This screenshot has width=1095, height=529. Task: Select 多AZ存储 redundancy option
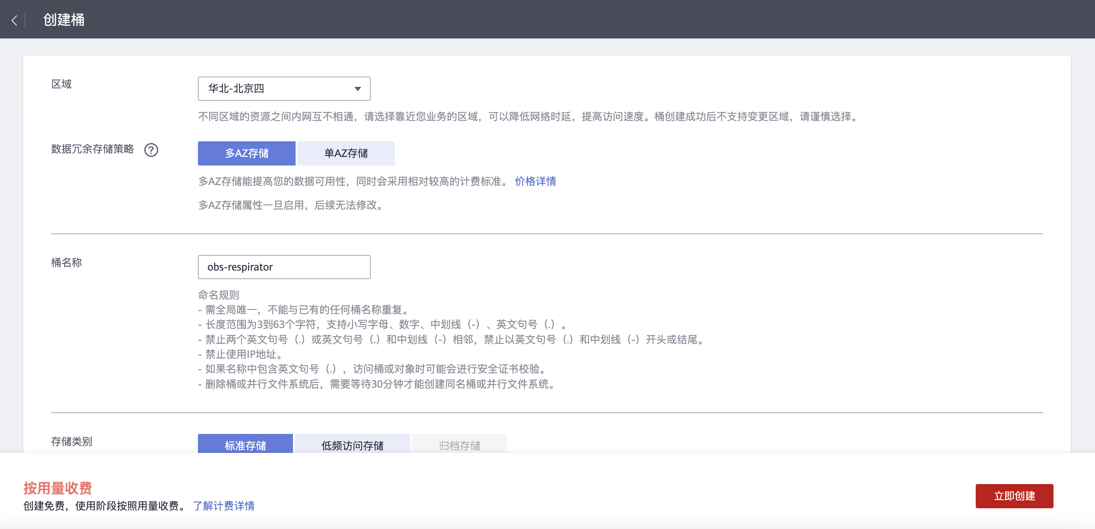[x=246, y=153]
